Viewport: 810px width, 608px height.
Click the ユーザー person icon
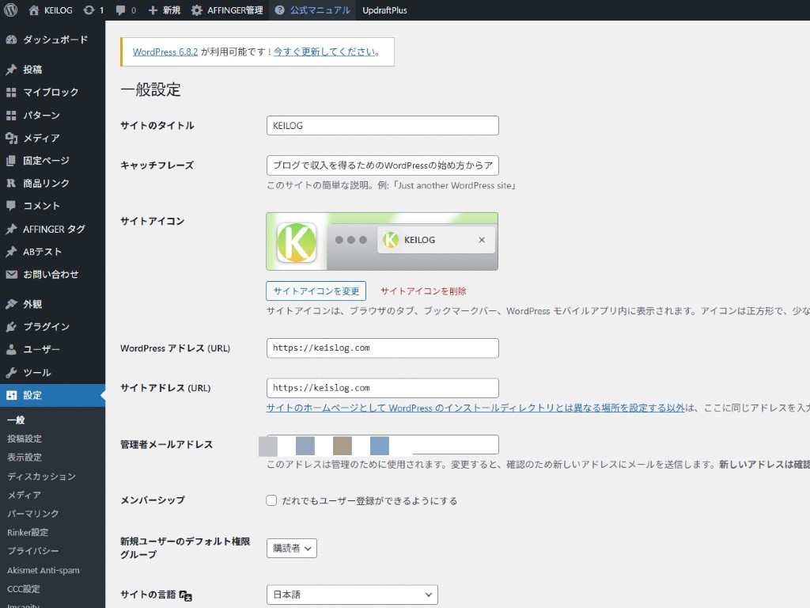coord(11,349)
